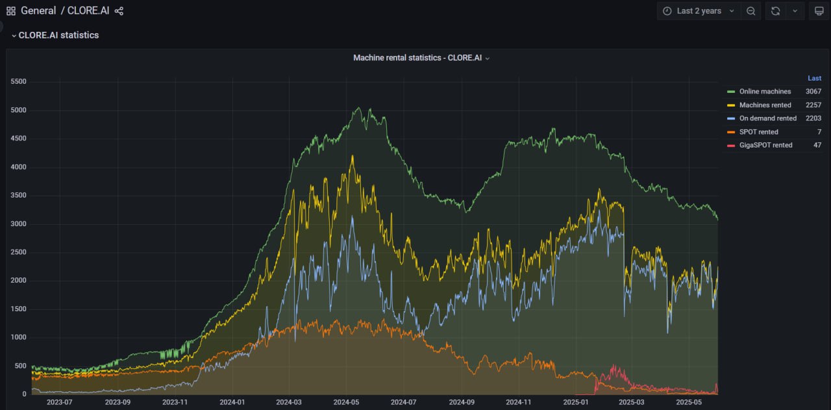
Task: Collapse the CLORE.AI statistics row
Action: click(55, 35)
